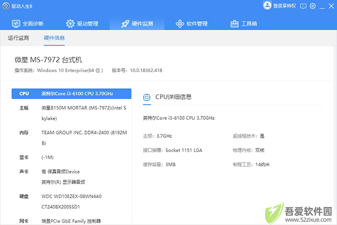Click the 英特尔(R) 显示器音频 entry

pyautogui.click(x=63, y=182)
